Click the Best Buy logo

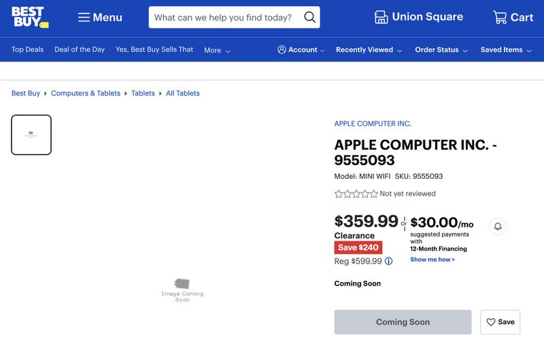pyautogui.click(x=29, y=17)
